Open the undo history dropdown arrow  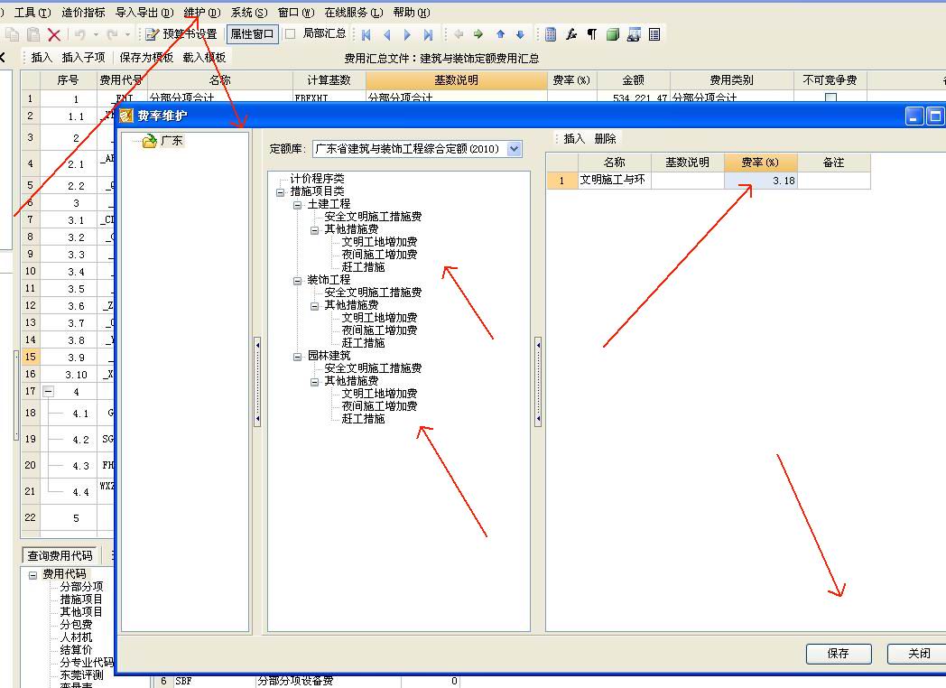click(x=96, y=34)
